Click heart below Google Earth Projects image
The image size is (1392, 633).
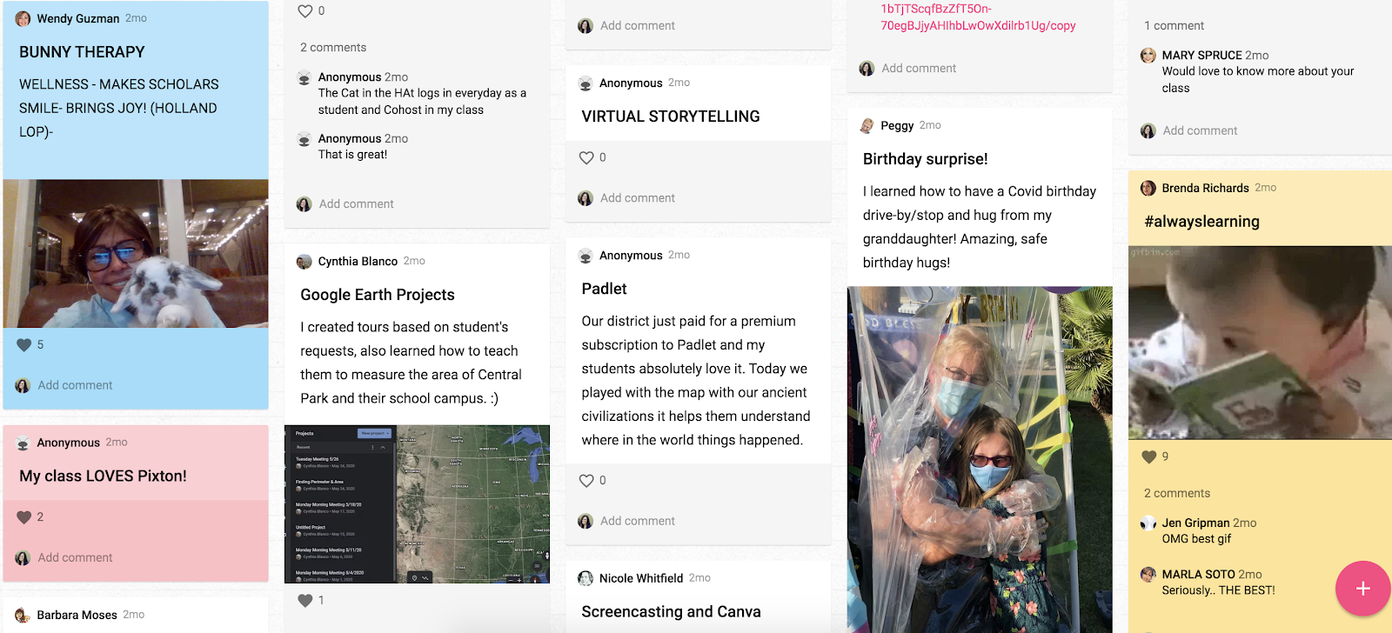point(305,600)
